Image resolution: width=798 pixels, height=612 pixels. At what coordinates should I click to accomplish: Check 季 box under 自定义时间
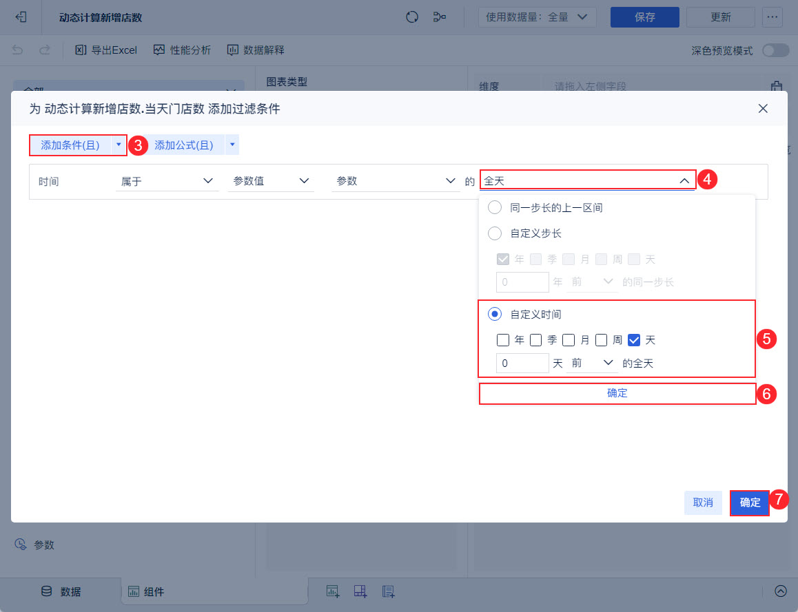[x=536, y=340]
